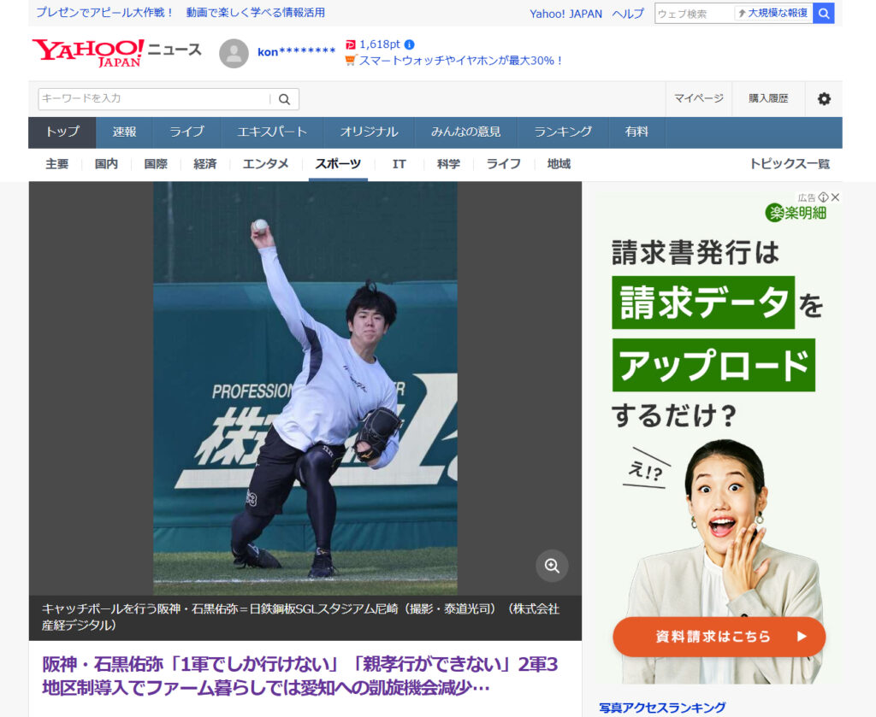Click the キーワードを入力 search field
876x717 pixels.
coord(154,99)
